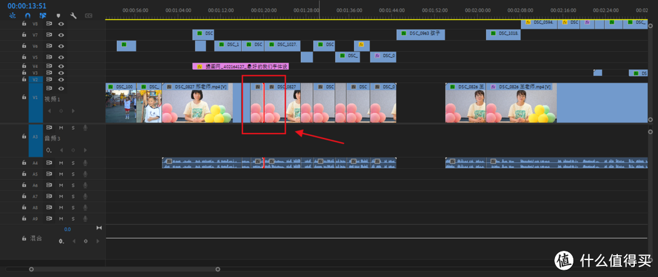This screenshot has width=658, height=277.
Task: Toggle sync lock on track A7
Action: [49, 196]
